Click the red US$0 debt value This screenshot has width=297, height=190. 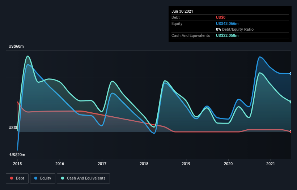click(x=221, y=17)
